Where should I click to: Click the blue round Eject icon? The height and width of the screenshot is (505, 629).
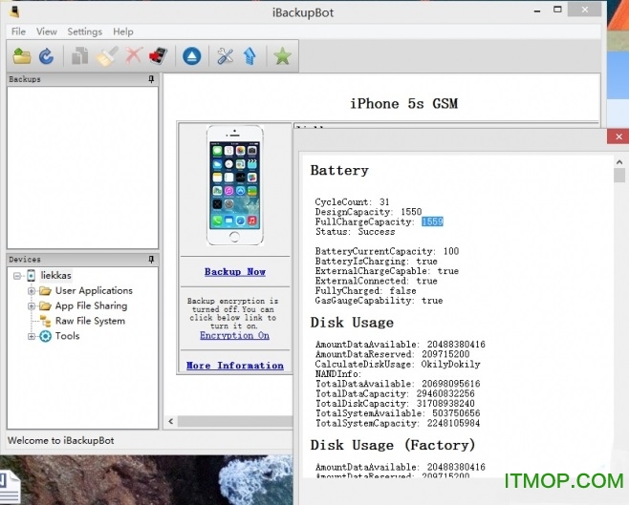pyautogui.click(x=192, y=56)
